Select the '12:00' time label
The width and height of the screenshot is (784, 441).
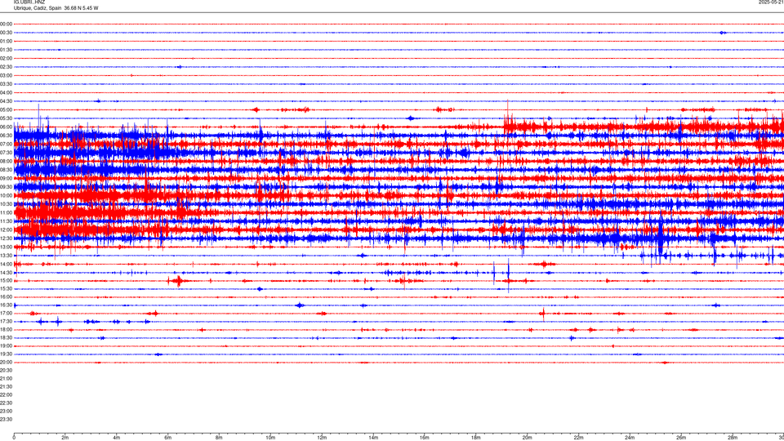coord(6,229)
